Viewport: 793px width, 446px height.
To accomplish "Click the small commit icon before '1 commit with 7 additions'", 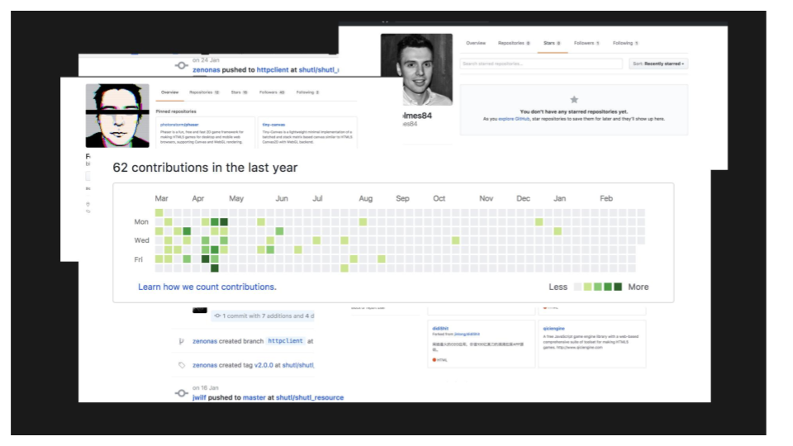I will click(x=217, y=316).
